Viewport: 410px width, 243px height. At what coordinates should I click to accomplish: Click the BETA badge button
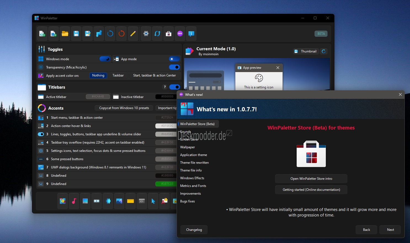pyautogui.click(x=321, y=34)
